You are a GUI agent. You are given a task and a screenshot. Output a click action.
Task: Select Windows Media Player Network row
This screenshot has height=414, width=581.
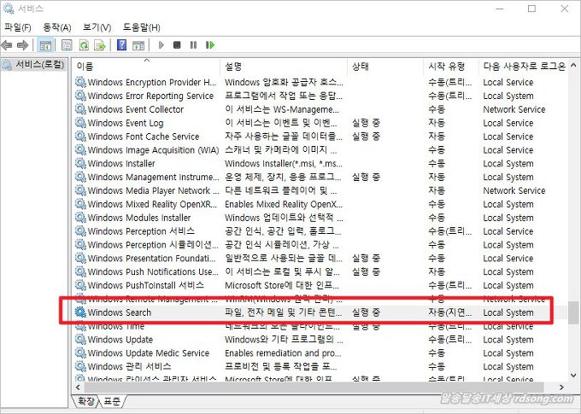pos(320,190)
